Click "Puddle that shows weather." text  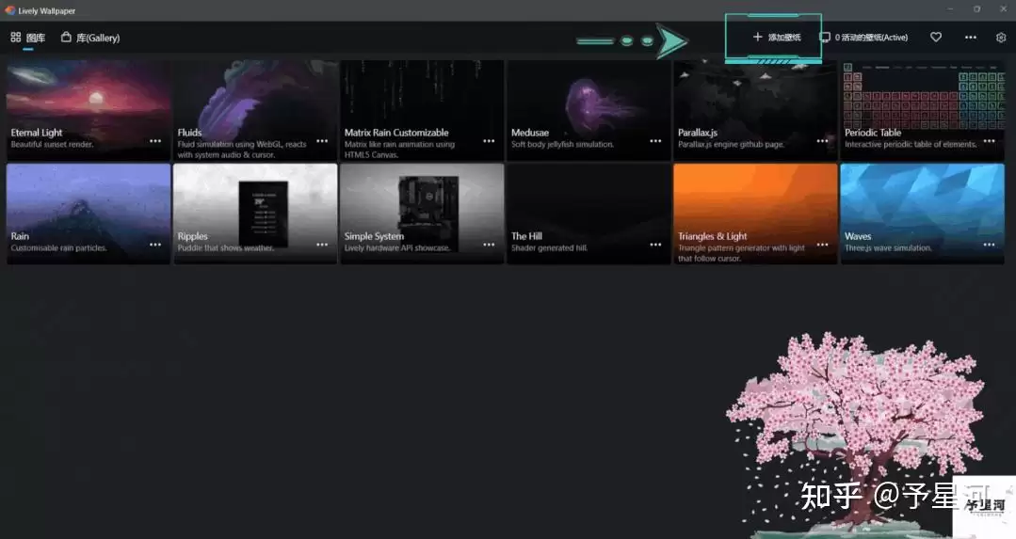tap(225, 247)
